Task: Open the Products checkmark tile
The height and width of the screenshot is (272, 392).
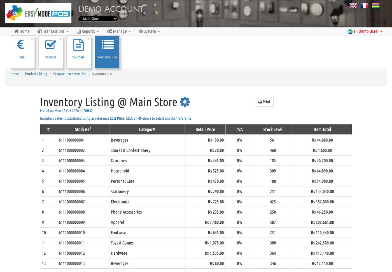Action: pyautogui.click(x=51, y=52)
